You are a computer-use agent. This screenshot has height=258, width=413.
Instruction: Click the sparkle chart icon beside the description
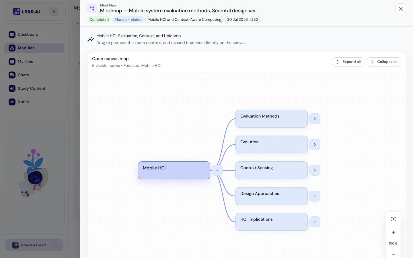point(91,39)
